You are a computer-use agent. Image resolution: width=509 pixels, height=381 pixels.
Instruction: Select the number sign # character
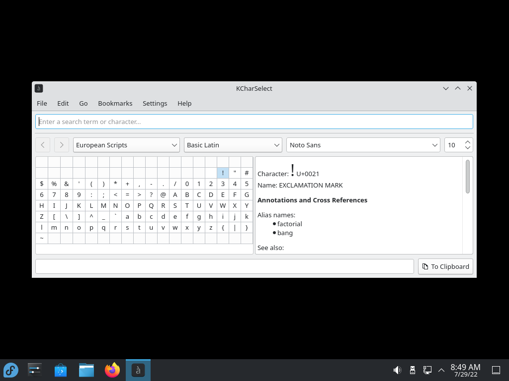(247, 173)
